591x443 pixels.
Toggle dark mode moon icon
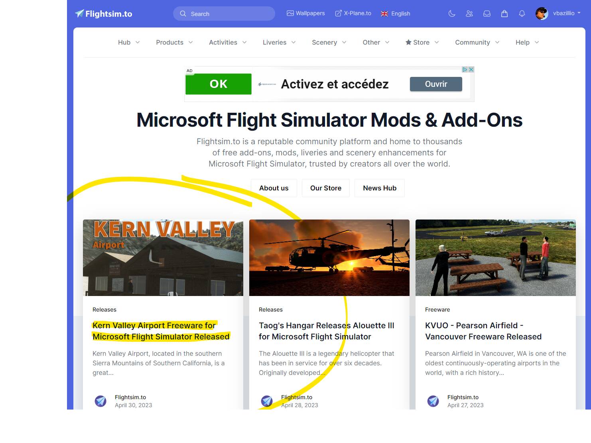click(452, 14)
